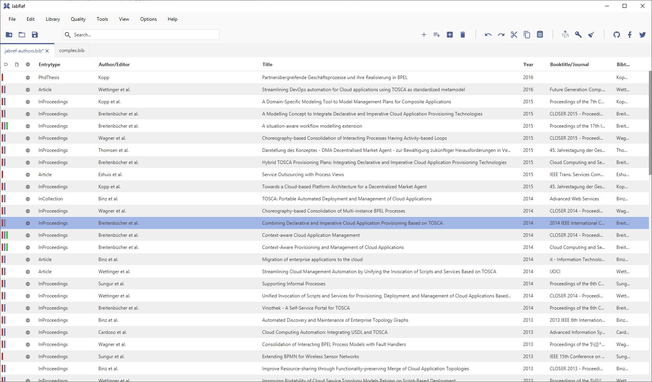Cut the selected entry
The width and height of the screenshot is (652, 382).
coord(514,35)
